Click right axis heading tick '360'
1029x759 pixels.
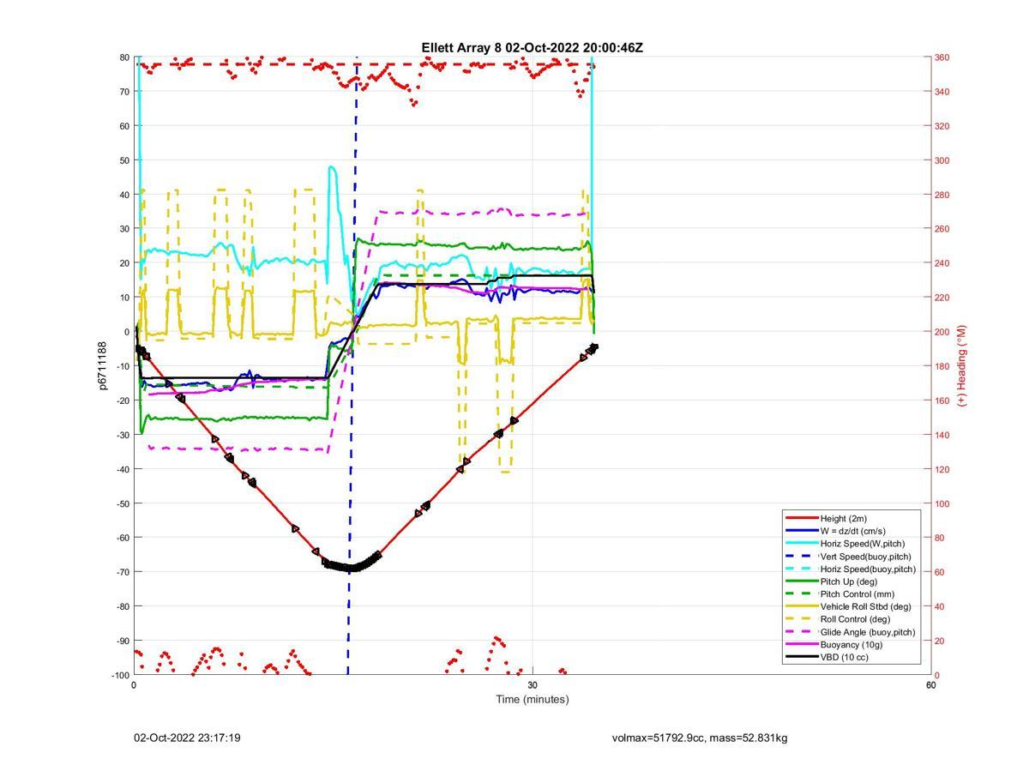click(942, 57)
